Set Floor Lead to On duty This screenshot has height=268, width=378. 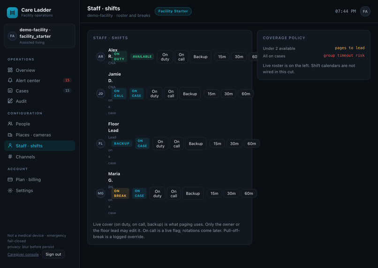point(160,144)
